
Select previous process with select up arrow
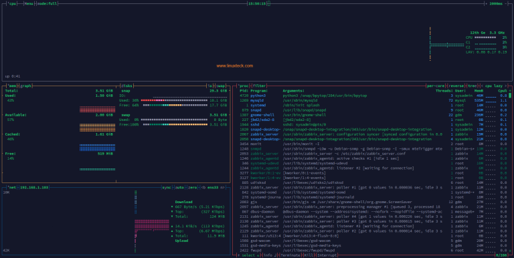(x=239, y=255)
